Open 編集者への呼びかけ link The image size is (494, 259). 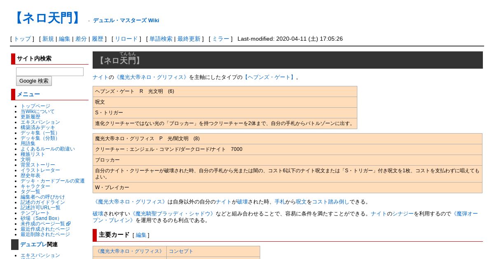(x=43, y=197)
